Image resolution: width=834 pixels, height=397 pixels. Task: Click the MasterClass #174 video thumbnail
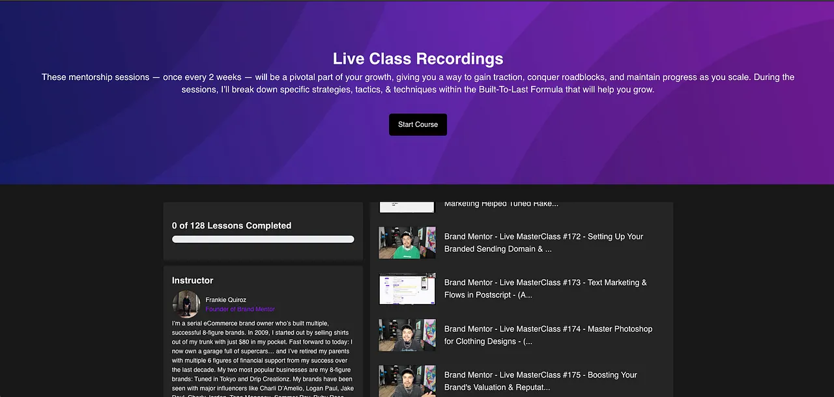[407, 335]
